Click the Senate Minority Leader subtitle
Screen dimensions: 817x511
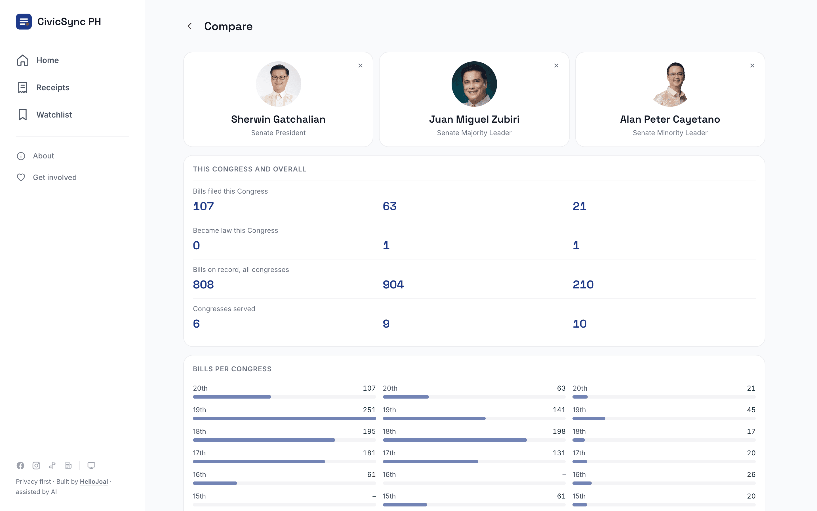pos(670,133)
